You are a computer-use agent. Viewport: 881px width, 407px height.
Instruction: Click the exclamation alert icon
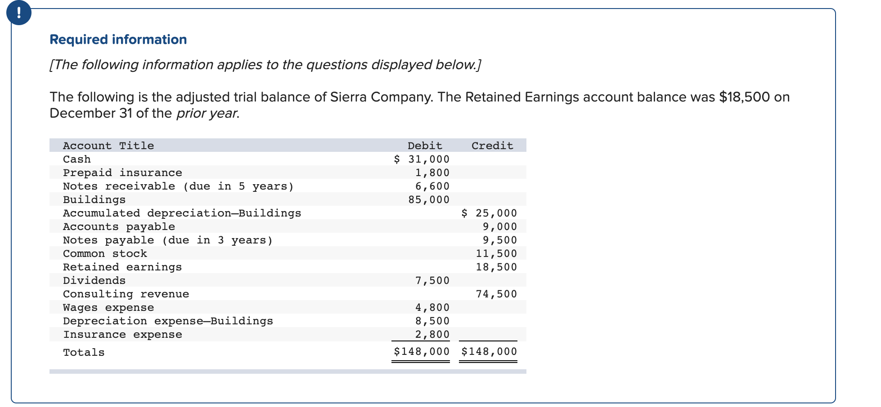[19, 13]
